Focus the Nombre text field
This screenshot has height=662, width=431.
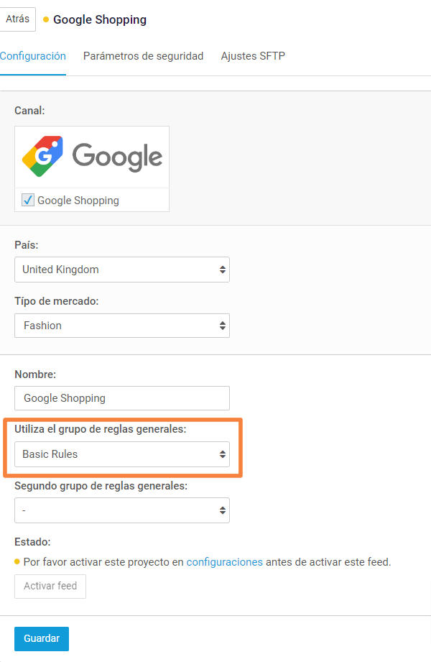pyautogui.click(x=122, y=398)
